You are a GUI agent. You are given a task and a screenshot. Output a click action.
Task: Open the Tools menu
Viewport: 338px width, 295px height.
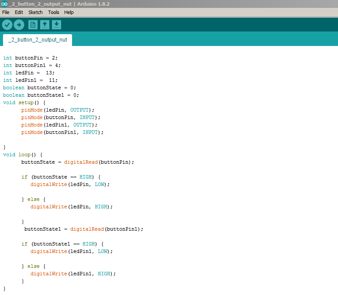pyautogui.click(x=54, y=12)
